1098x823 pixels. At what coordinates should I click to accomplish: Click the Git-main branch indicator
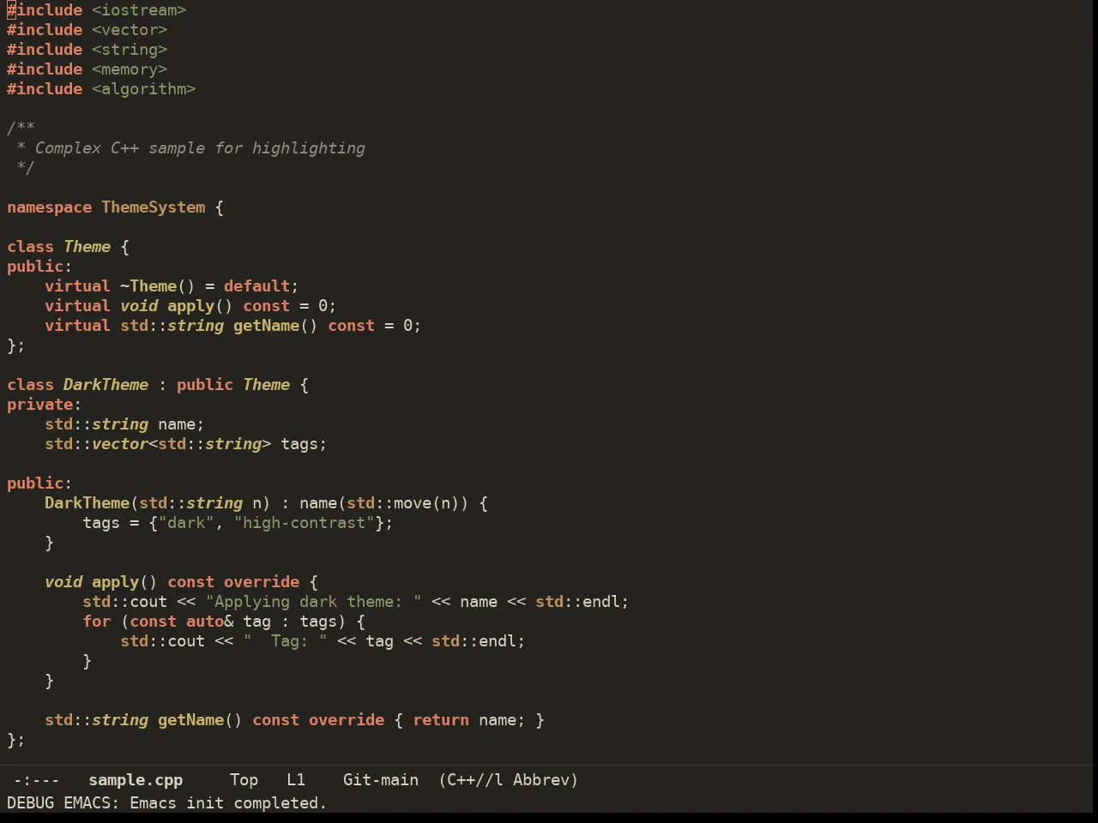381,780
